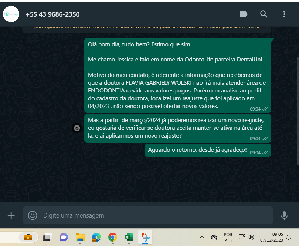299x246 pixels.
Task: Open the three-dot chat menu
Action: pos(284,14)
